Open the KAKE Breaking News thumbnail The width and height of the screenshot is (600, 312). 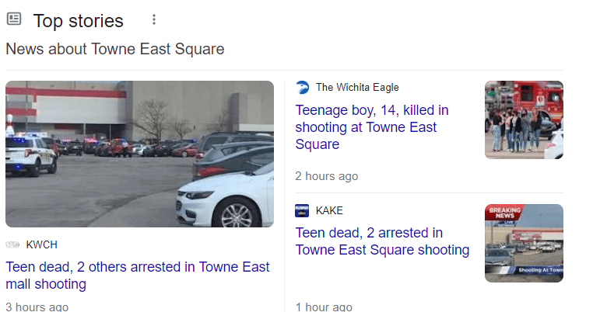(x=524, y=243)
